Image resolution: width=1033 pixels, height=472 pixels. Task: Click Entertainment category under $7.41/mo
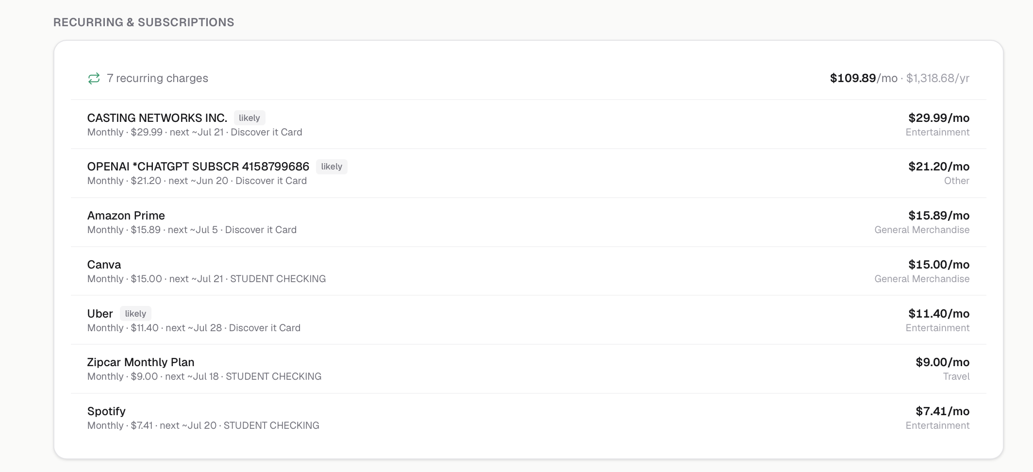click(x=937, y=425)
